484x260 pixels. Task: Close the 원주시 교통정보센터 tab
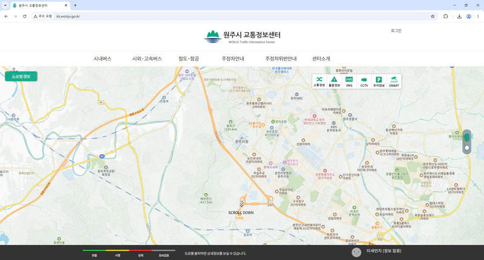click(x=66, y=5)
